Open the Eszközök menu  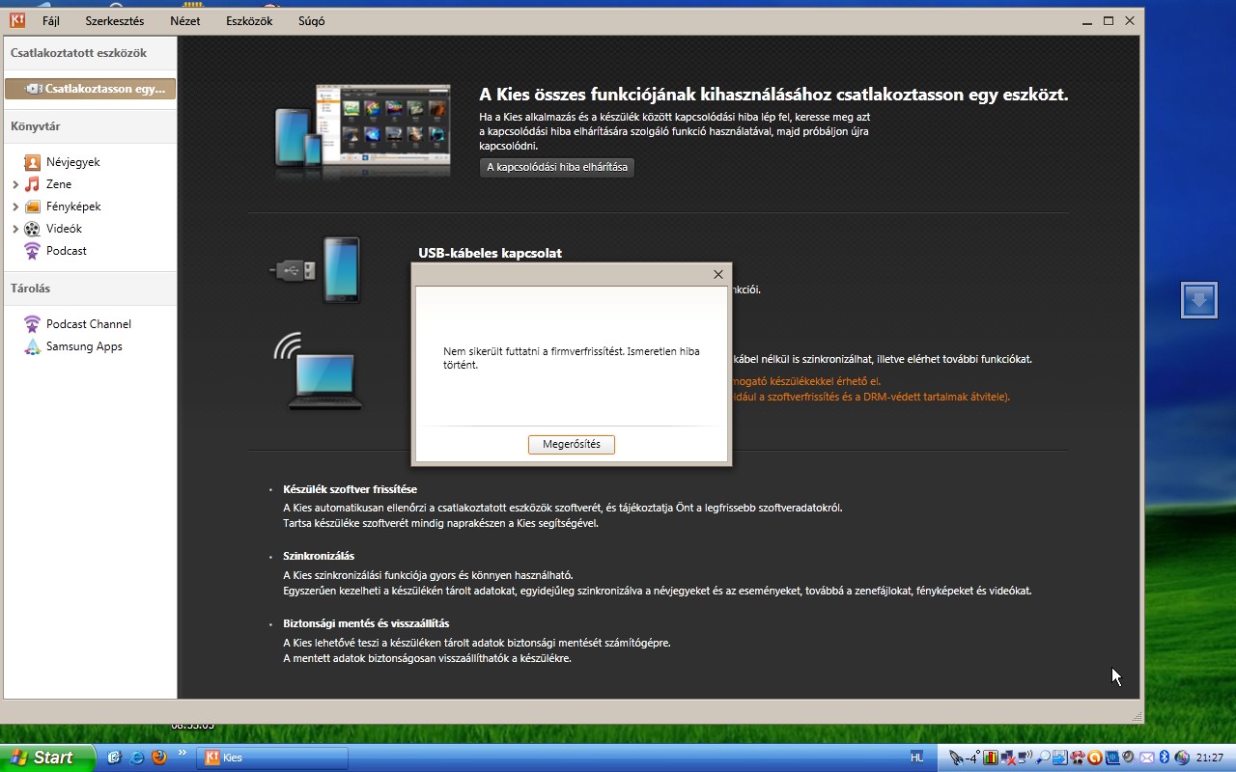tap(249, 20)
